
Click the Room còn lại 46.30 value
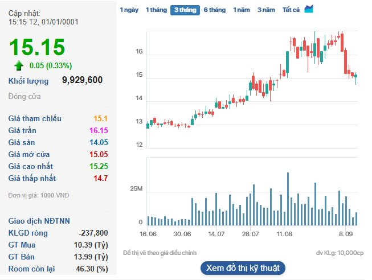coord(93,268)
